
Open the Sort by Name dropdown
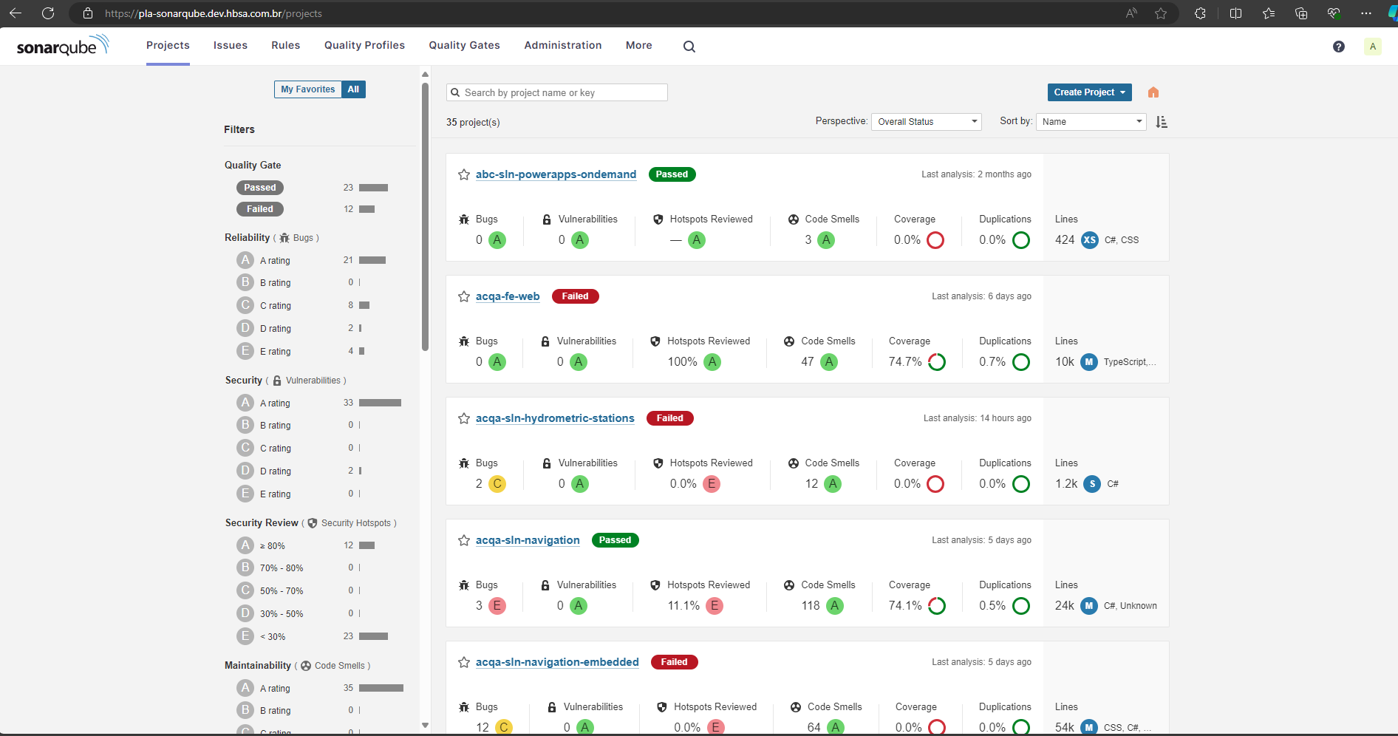[1091, 122]
